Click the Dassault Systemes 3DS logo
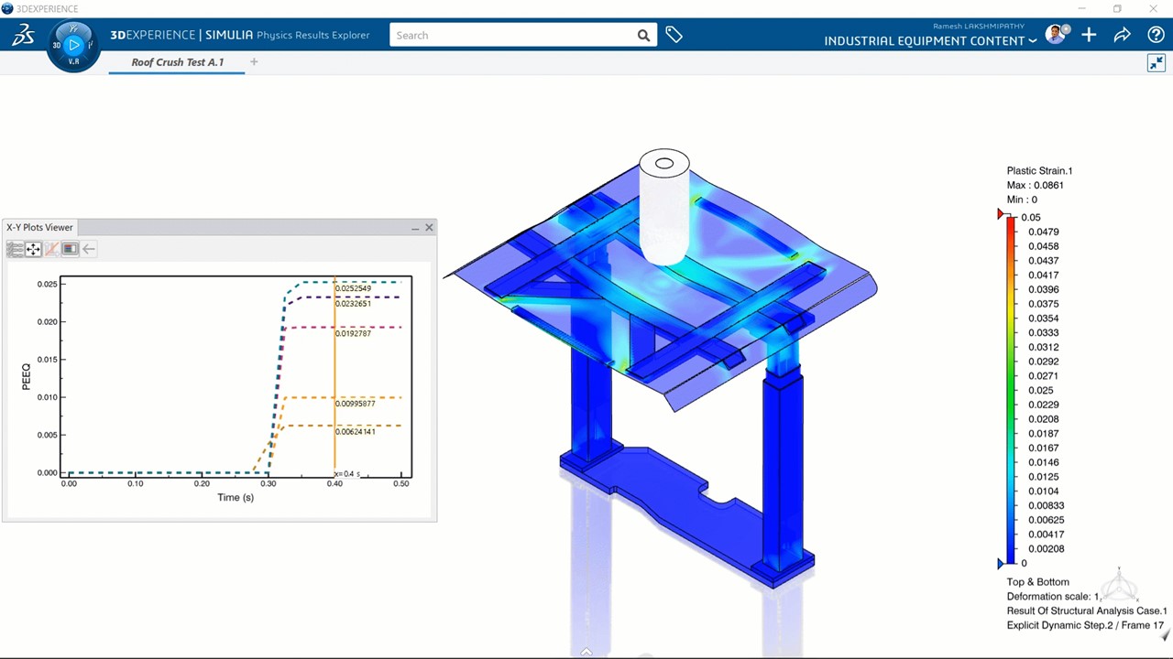The width and height of the screenshot is (1173, 659). tap(24, 35)
